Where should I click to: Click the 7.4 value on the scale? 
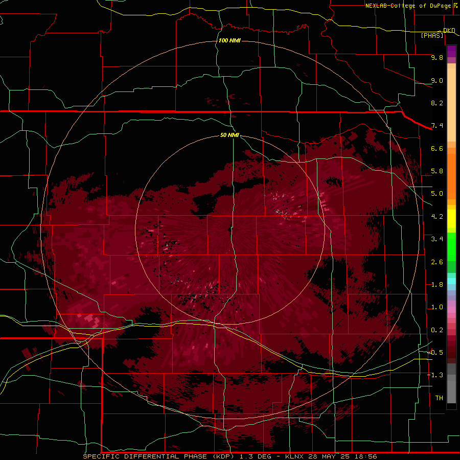pyautogui.click(x=437, y=126)
